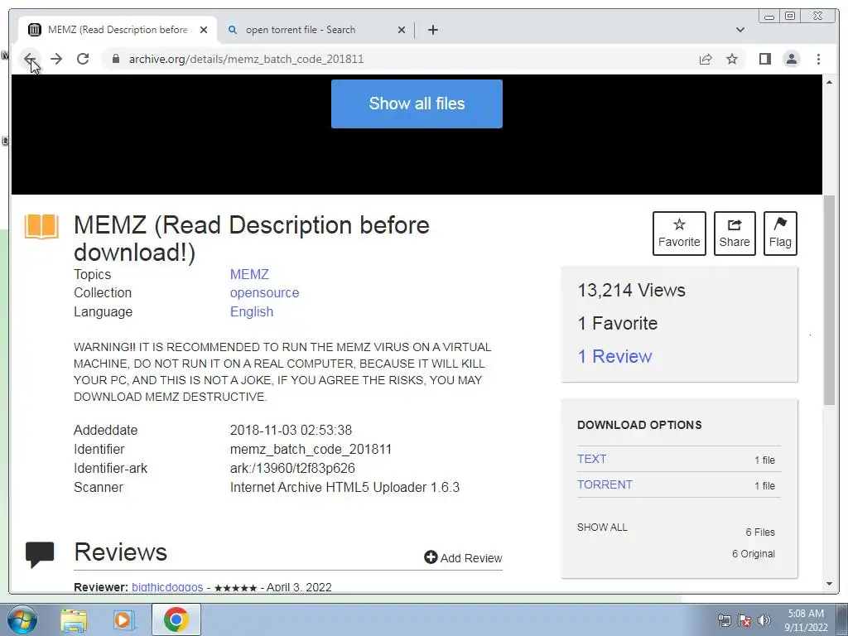848x636 pixels.
Task: Click the Reviews speech bubble icon
Action: (x=40, y=554)
